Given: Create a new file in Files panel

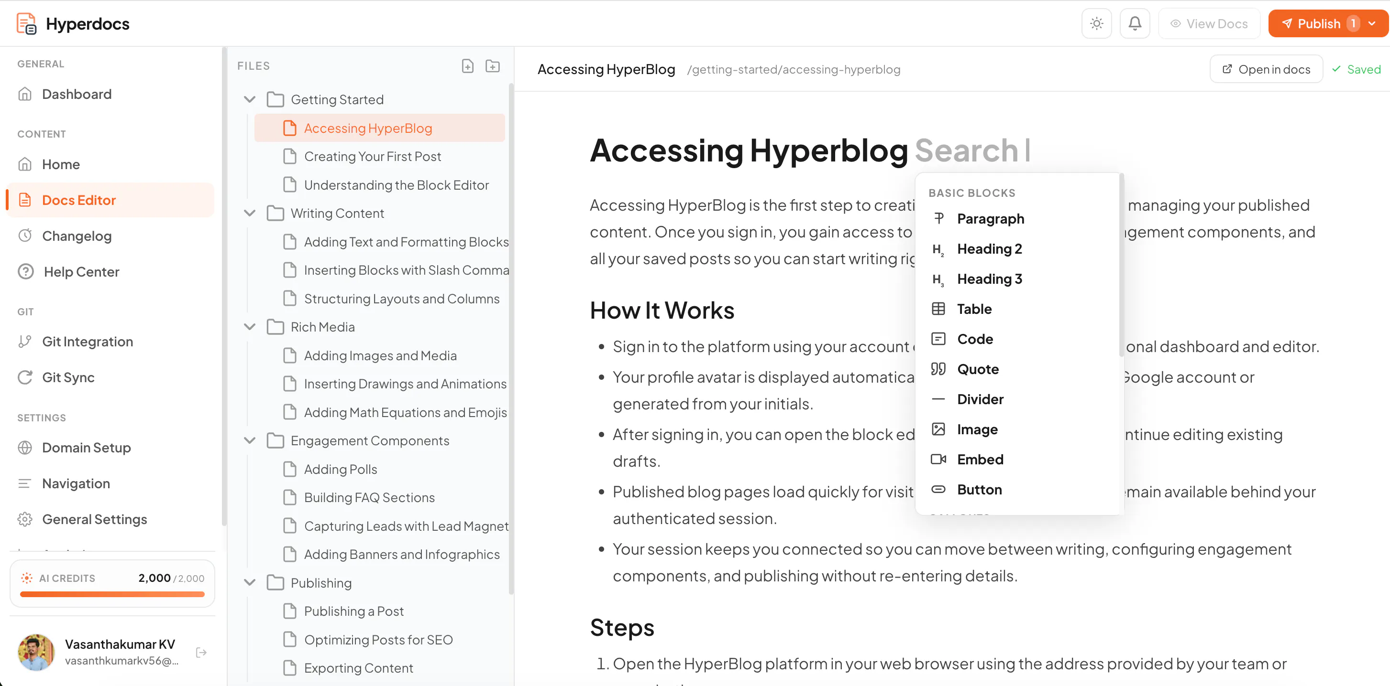Looking at the screenshot, I should 468,66.
